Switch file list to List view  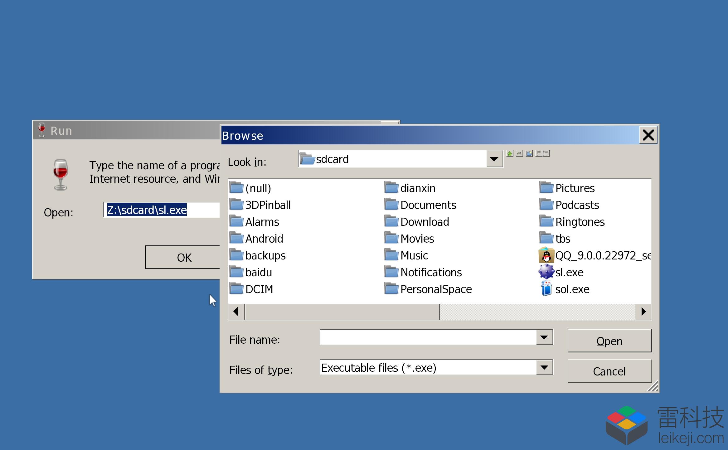click(539, 153)
